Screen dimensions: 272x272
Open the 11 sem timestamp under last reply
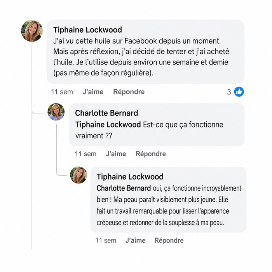tap(106, 241)
